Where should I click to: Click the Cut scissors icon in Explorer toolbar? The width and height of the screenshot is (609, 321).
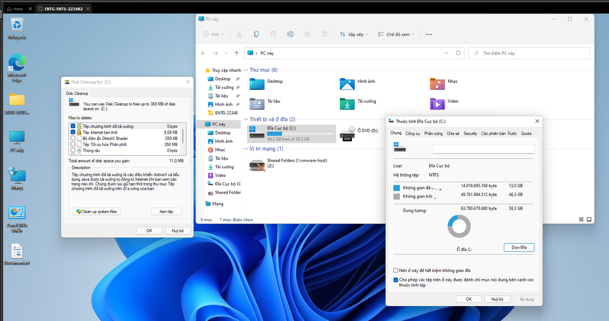pyautogui.click(x=239, y=34)
